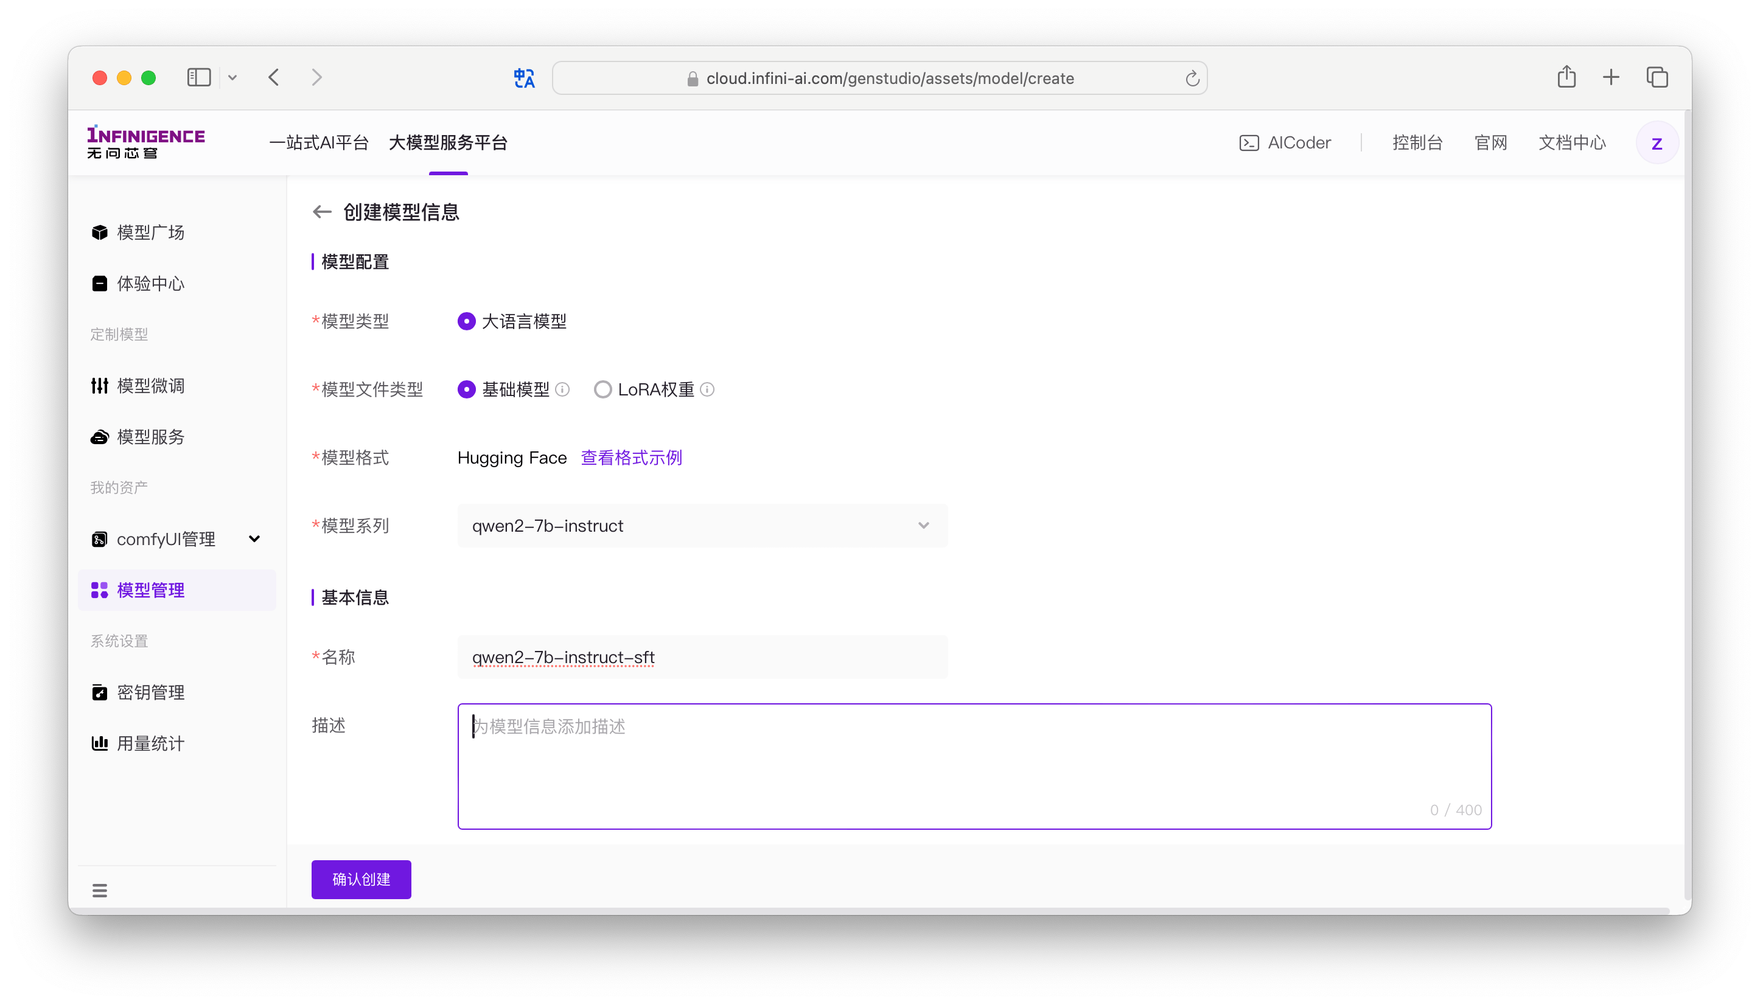Collapse sidebar with hamburger icon
The height and width of the screenshot is (1005, 1760).
coord(99,891)
